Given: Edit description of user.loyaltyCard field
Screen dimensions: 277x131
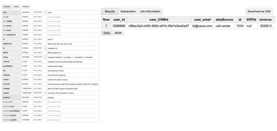Looking at the screenshot, I should click(73, 35).
